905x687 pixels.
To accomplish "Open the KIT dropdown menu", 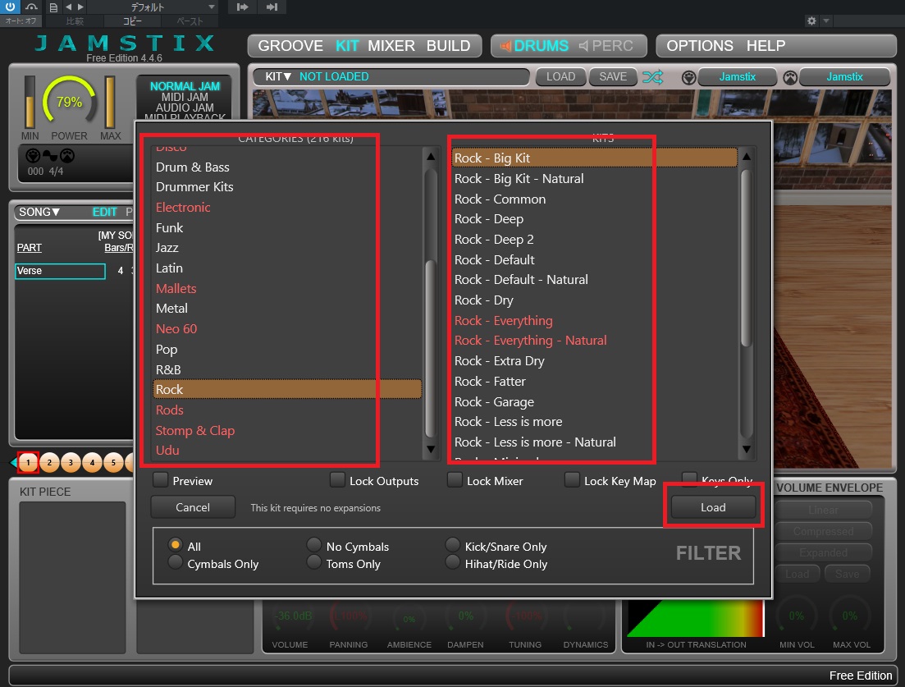I will 278,77.
